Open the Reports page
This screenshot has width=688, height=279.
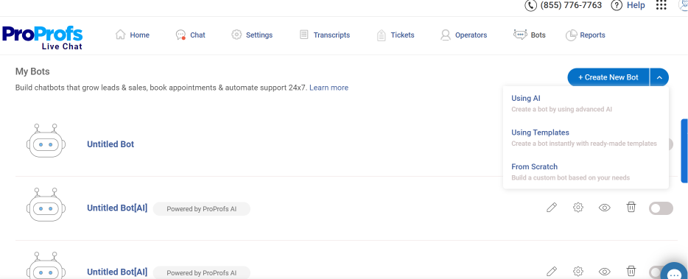tap(586, 35)
